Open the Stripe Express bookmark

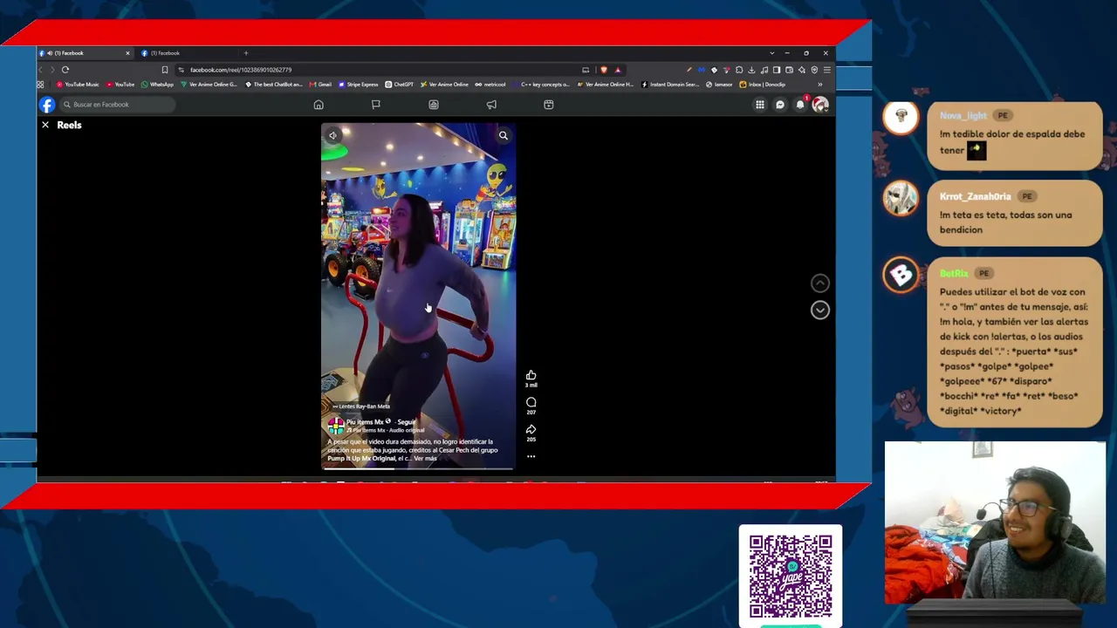click(x=359, y=85)
